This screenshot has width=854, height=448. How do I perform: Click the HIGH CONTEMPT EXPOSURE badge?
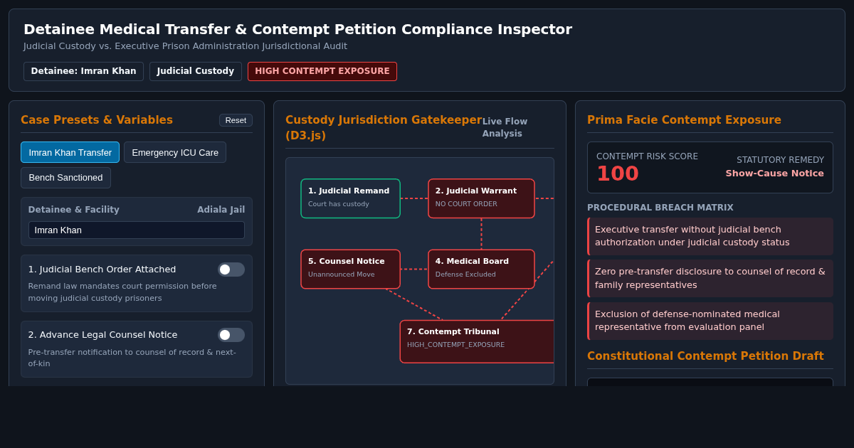pos(322,71)
